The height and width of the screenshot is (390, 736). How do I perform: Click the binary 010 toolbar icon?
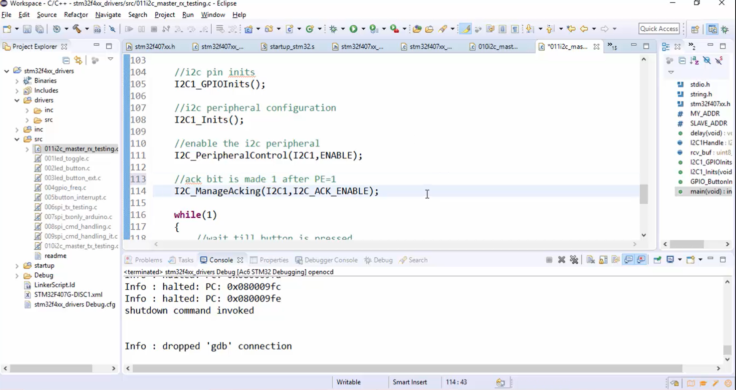97,29
